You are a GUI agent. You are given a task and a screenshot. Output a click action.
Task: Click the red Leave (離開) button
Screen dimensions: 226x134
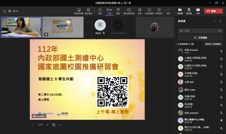[211, 11]
